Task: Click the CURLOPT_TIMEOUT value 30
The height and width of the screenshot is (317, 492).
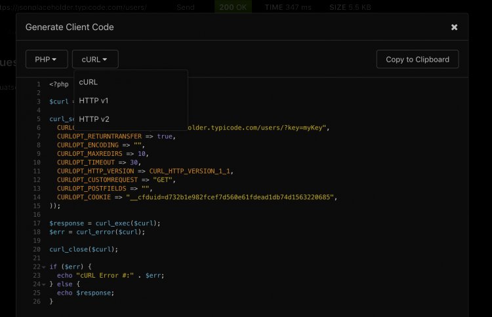Action: coord(134,162)
